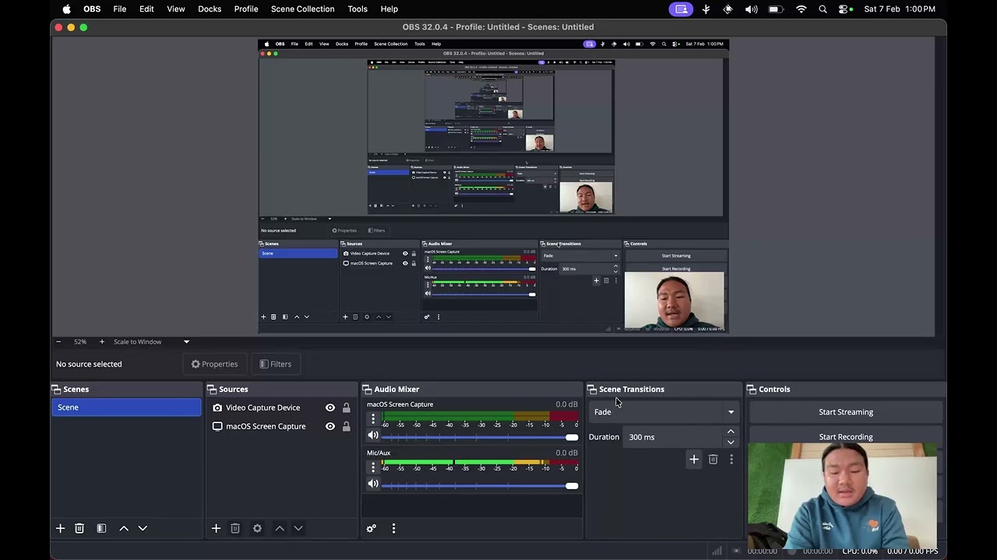The image size is (997, 560).
Task: Click Start Recording button
Action: pyautogui.click(x=846, y=437)
